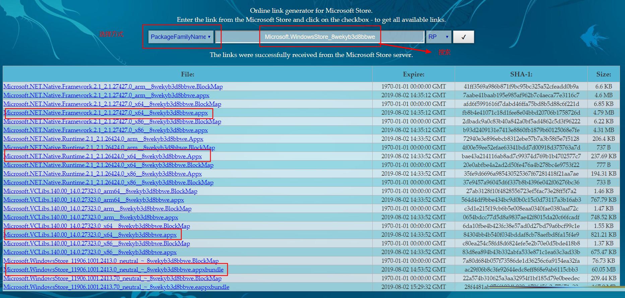
Task: Download VCLibs 14.0.27323.0 arm64 appx
Action: coord(93,200)
